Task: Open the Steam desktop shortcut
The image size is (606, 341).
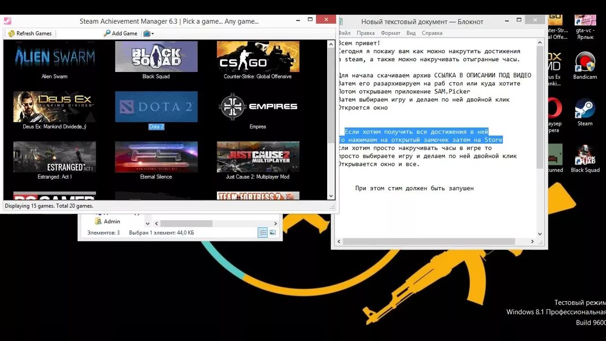Action: (585, 113)
